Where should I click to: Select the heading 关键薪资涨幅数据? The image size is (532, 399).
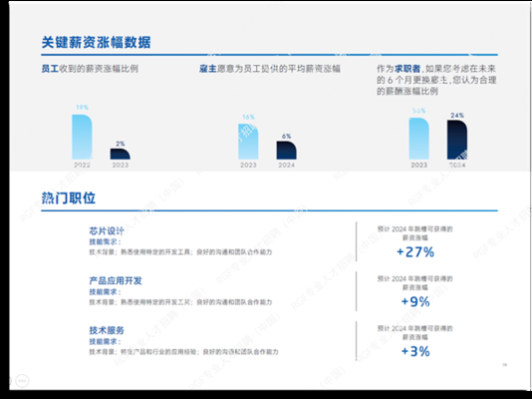pyautogui.click(x=96, y=43)
